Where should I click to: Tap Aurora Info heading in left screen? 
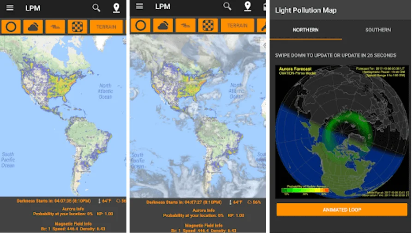[x=73, y=209]
